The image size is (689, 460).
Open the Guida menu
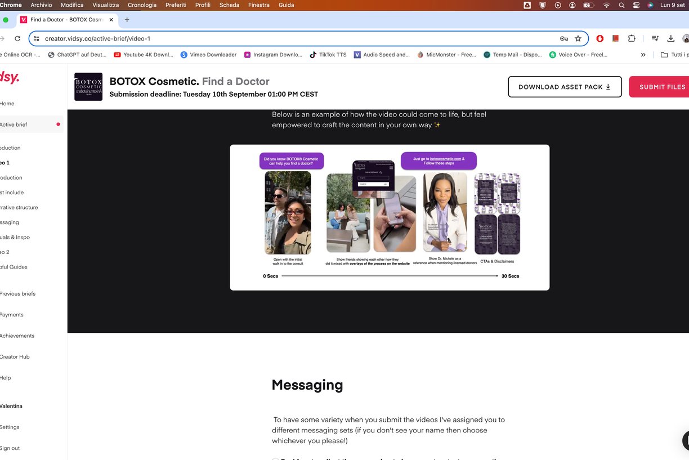(286, 5)
